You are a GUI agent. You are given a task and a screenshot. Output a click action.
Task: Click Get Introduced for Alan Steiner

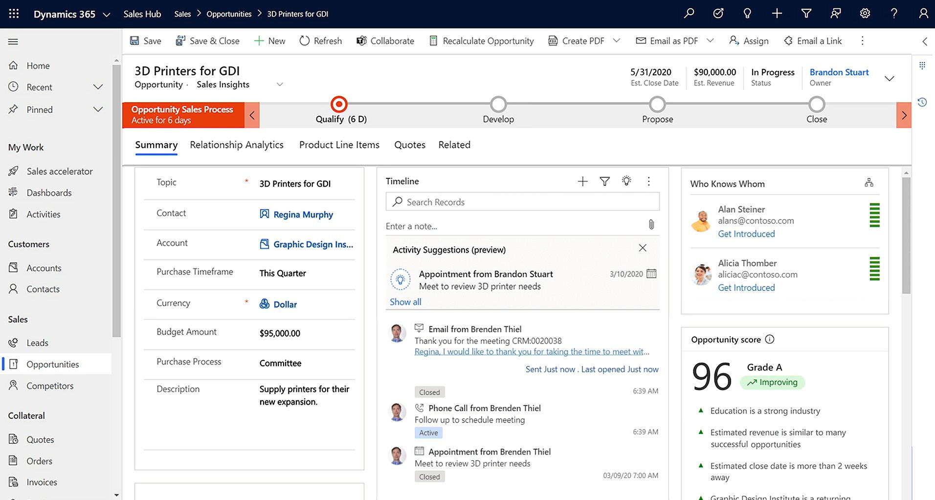click(746, 234)
